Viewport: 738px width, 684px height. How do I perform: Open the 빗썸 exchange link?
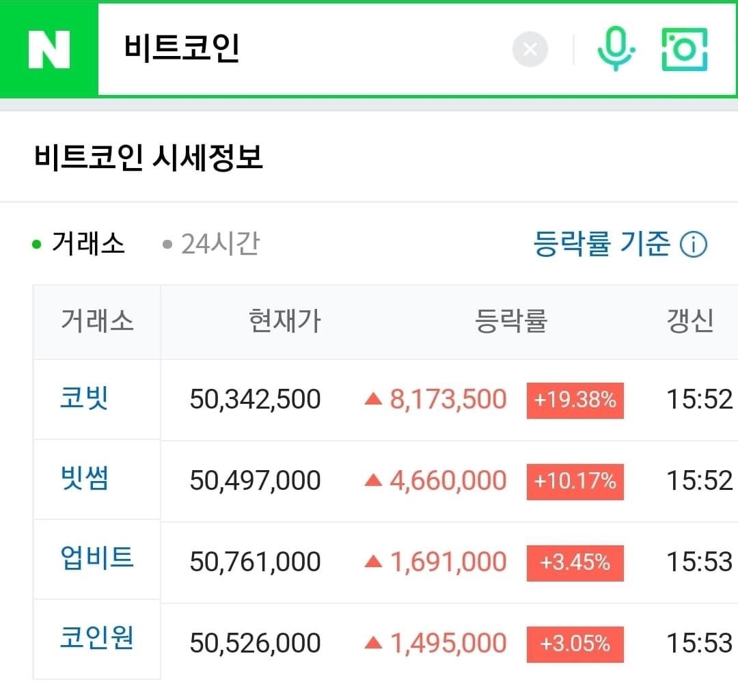click(85, 478)
